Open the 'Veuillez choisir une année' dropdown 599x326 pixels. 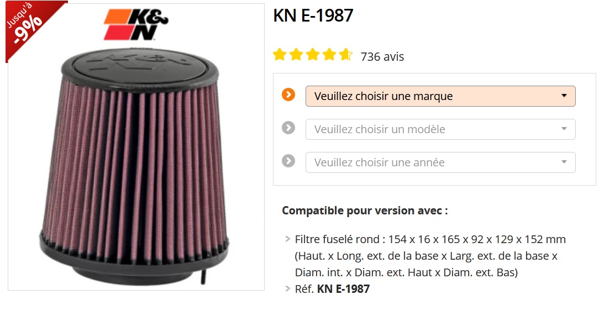coord(440,162)
